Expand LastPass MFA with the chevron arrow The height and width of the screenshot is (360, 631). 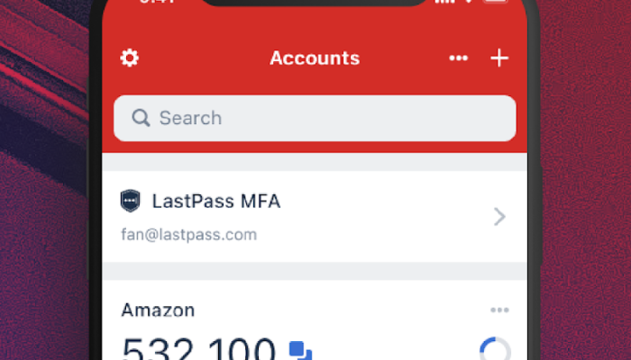click(499, 217)
